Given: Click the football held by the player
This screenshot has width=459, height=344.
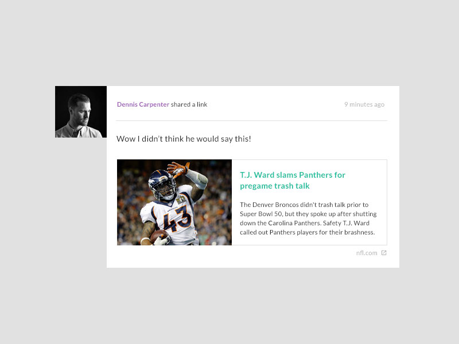Looking at the screenshot, I should [x=158, y=236].
